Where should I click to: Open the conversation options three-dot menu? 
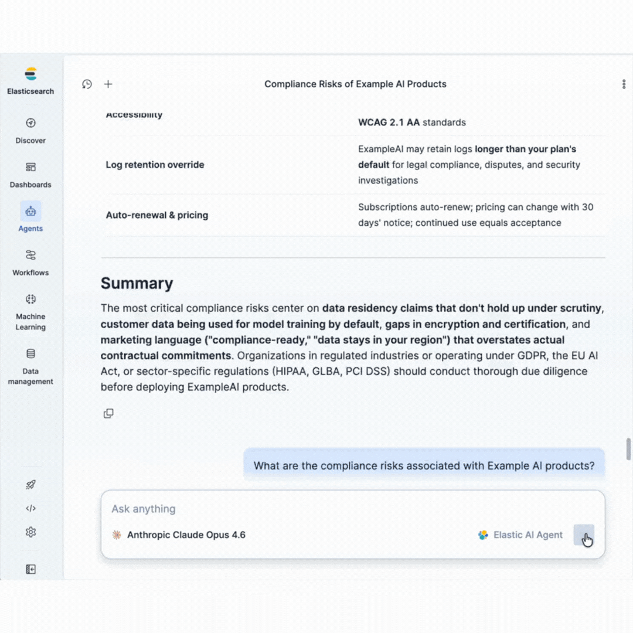tap(624, 84)
